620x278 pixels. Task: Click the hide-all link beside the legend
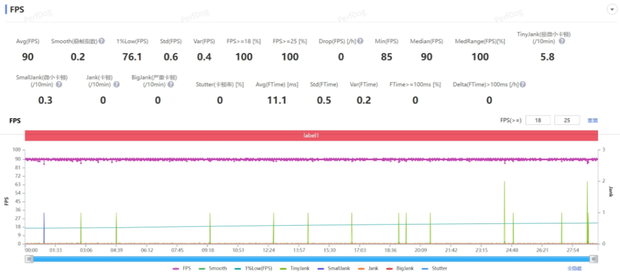point(575,268)
